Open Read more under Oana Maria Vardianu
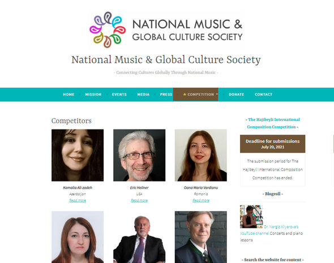The height and width of the screenshot is (263, 334). click(x=201, y=200)
